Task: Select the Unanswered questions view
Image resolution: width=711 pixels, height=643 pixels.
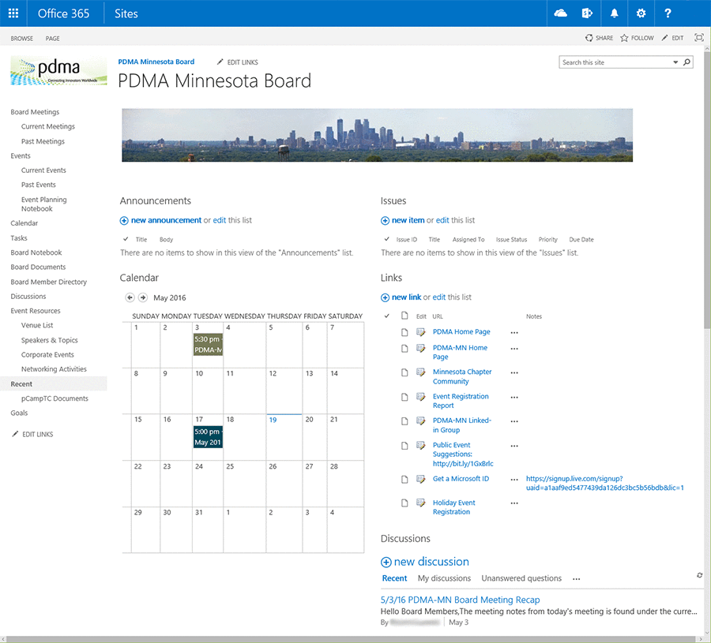Action: tap(521, 578)
